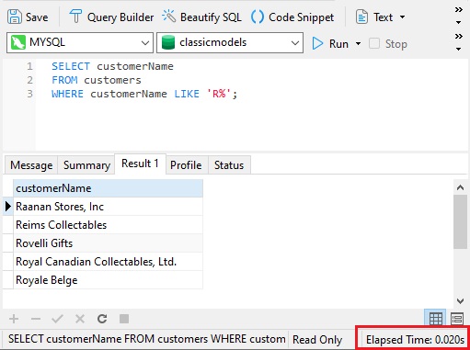This screenshot has height=350, width=470.
Task: Click the discard changes X icon
Action: (x=80, y=319)
